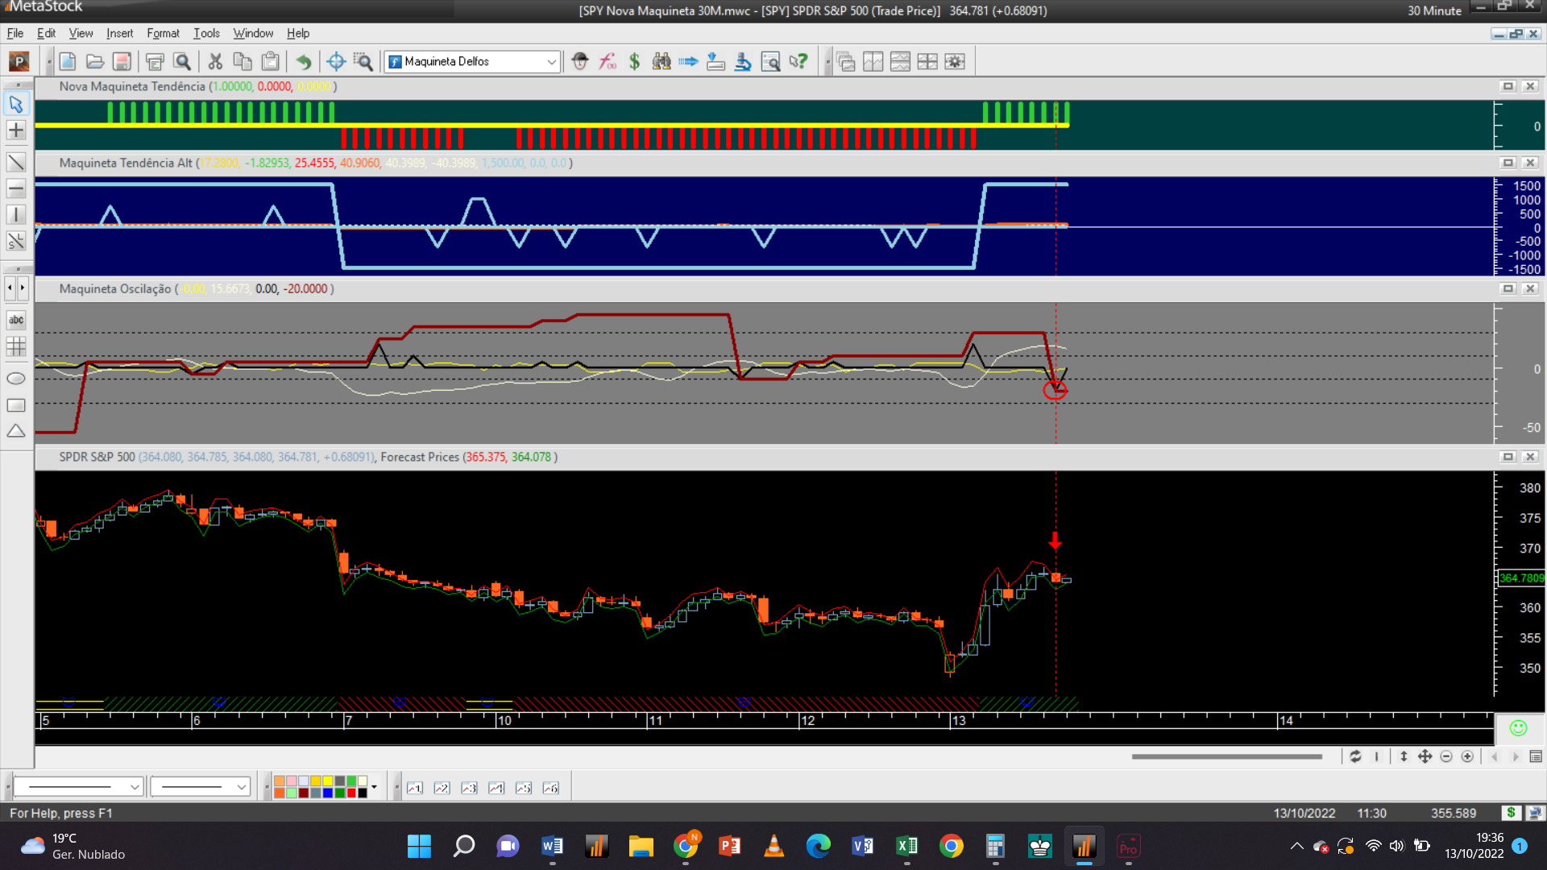The image size is (1547, 870).
Task: Expand the color palette dropdown arrow
Action: 374,787
